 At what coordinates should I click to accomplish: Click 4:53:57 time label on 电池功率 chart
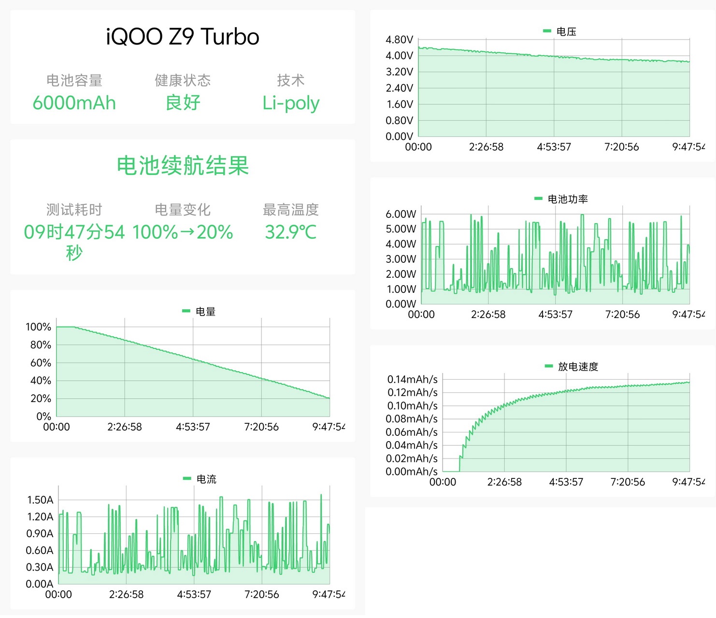coord(556,315)
